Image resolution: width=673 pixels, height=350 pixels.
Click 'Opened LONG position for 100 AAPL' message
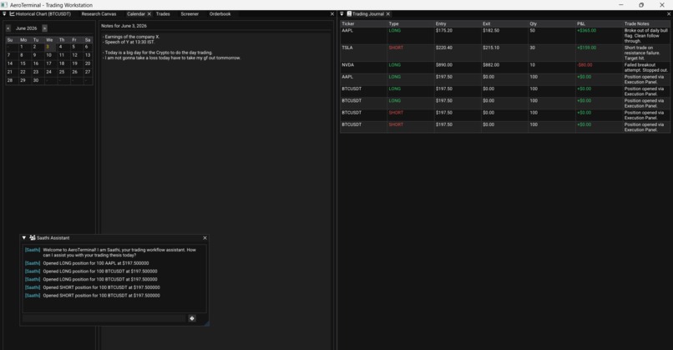(x=96, y=263)
